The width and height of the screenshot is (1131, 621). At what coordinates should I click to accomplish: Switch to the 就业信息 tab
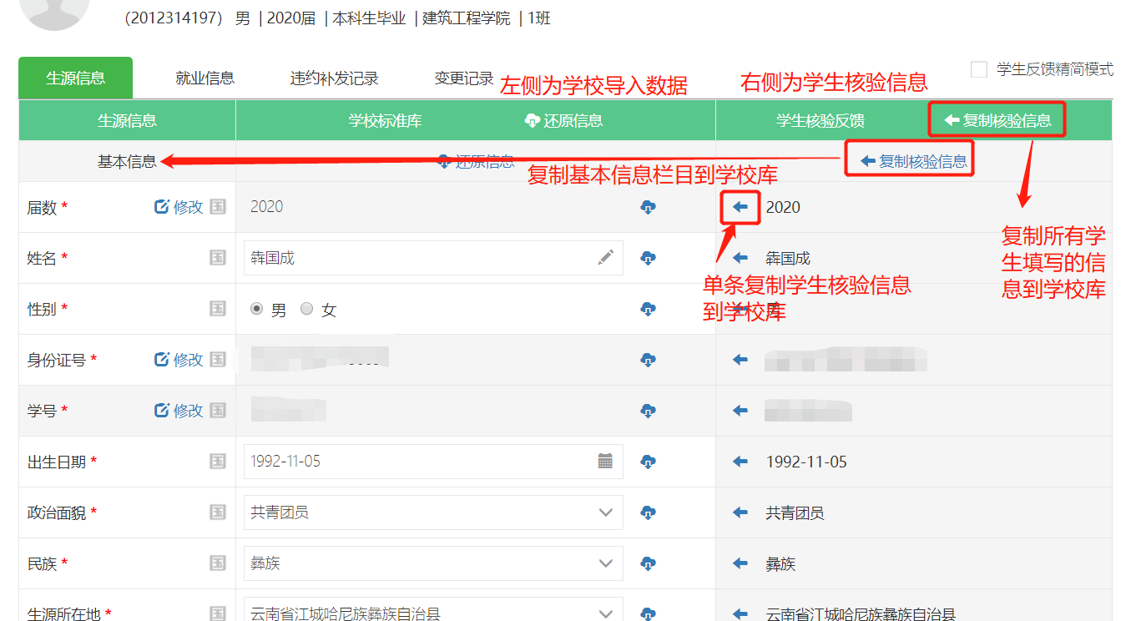click(x=204, y=78)
